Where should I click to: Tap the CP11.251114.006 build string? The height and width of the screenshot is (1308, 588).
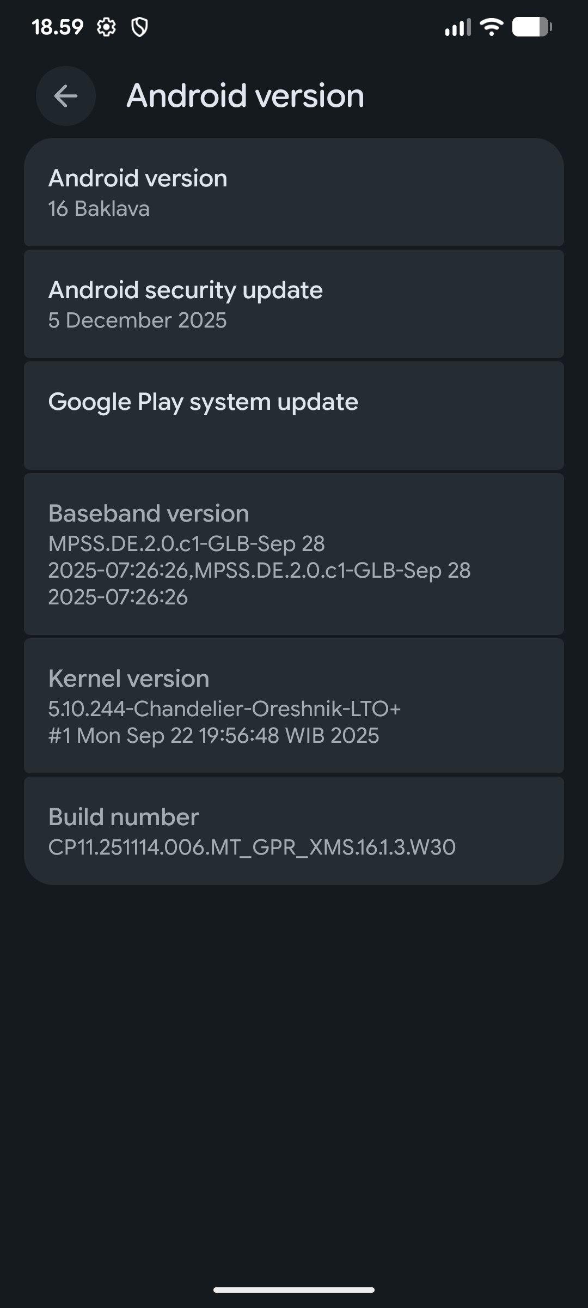252,847
